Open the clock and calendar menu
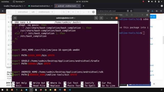 pos(82,2)
